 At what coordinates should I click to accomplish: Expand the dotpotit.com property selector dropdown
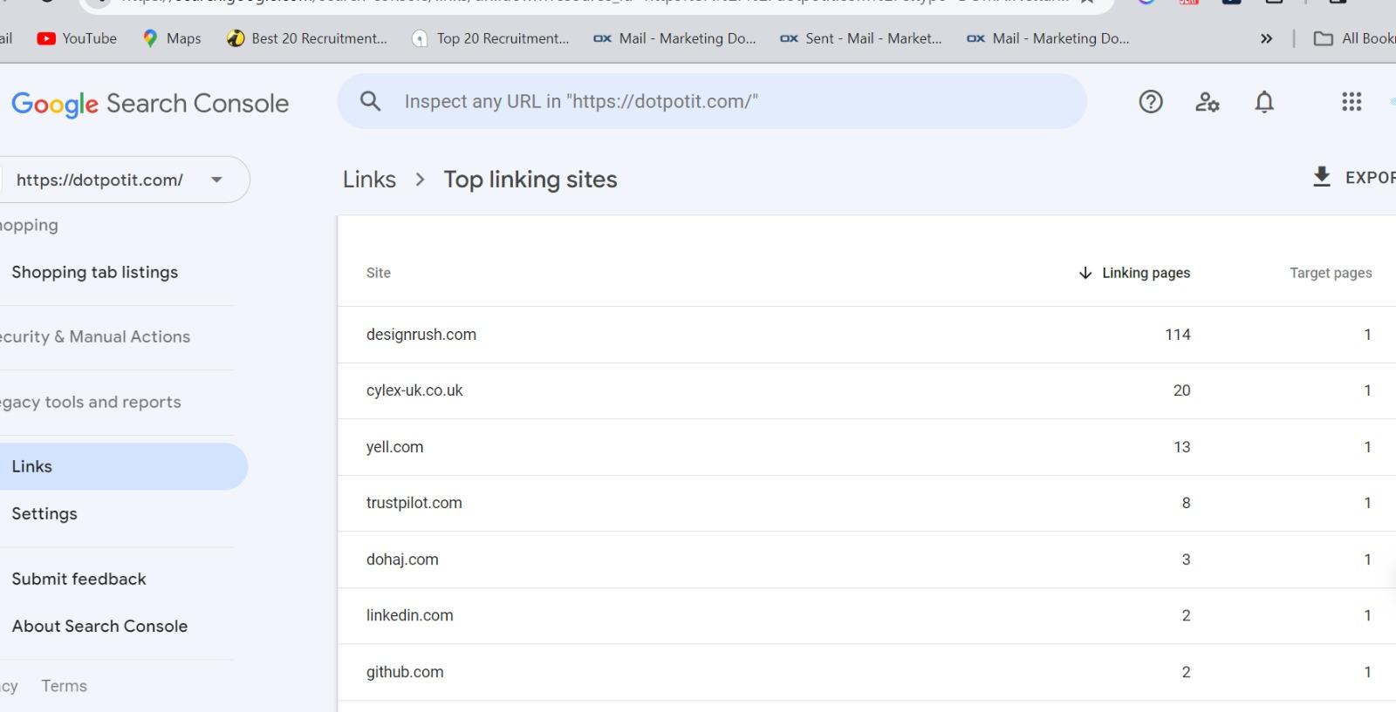[x=216, y=180]
